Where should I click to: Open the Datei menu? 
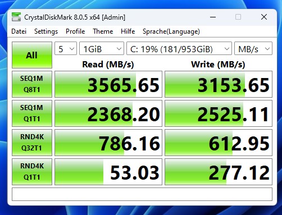coord(19,31)
